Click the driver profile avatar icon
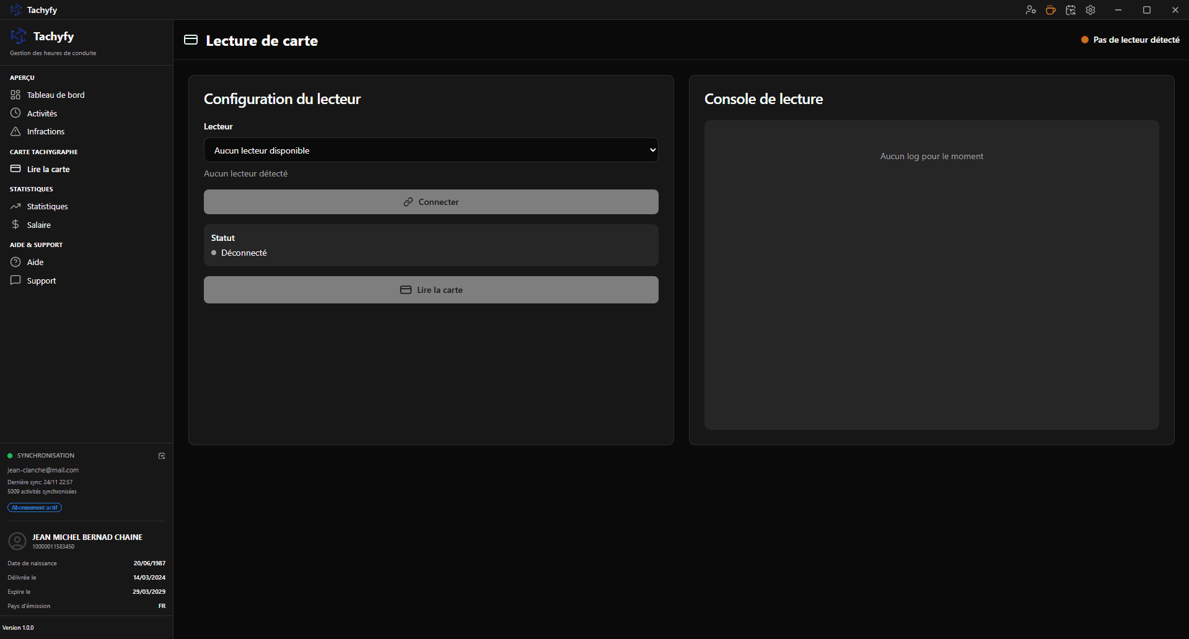1189x639 pixels. click(x=17, y=541)
